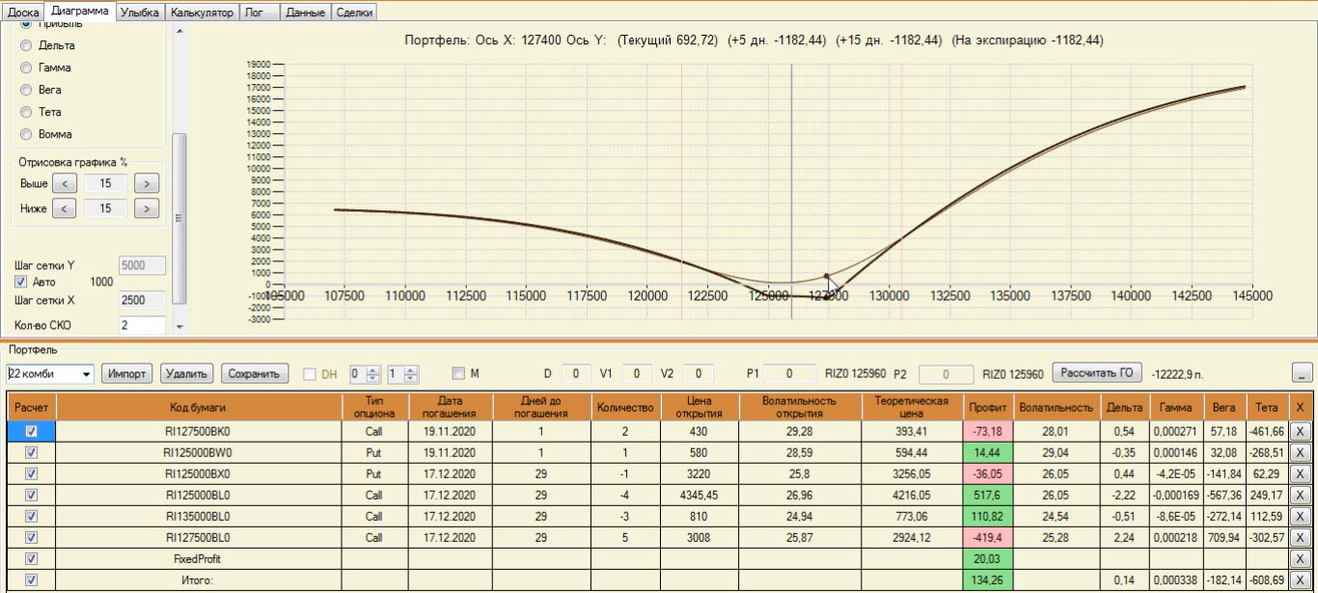The height and width of the screenshot is (593, 1318).
Task: Decrease the Ниже percentage with the left arrow
Action: [64, 208]
